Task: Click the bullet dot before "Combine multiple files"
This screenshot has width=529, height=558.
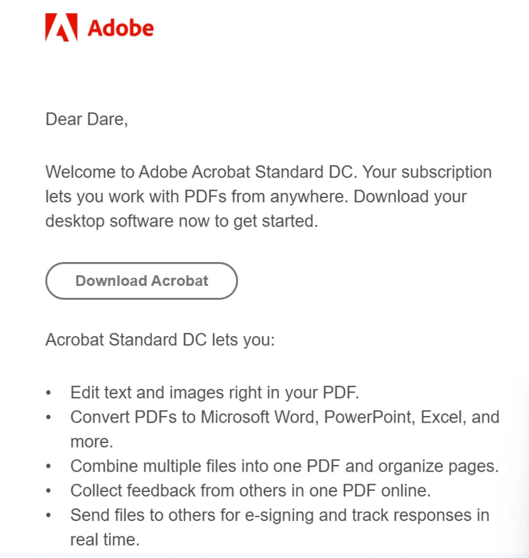Action: tap(48, 466)
